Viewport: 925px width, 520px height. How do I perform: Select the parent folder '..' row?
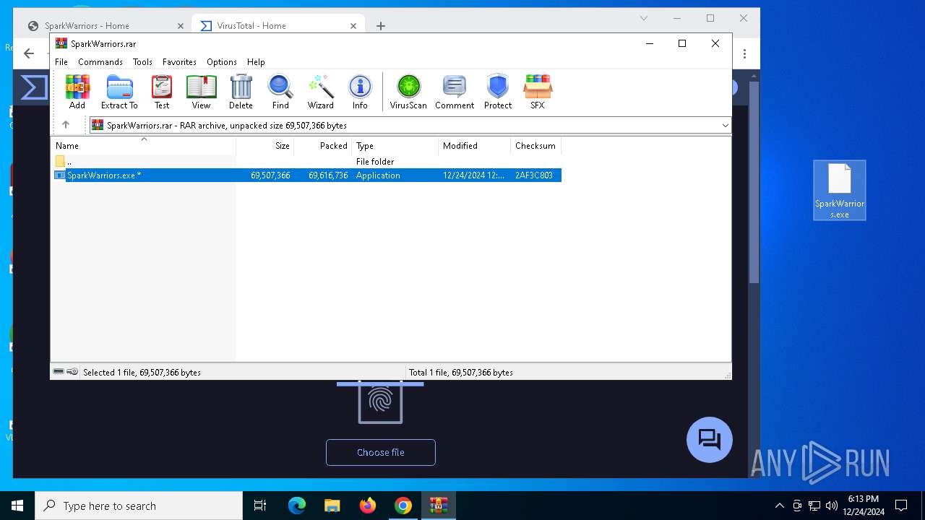(306, 162)
